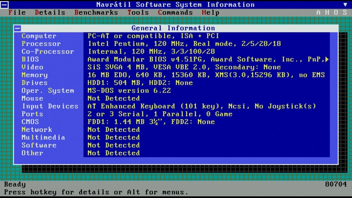Image resolution: width=352 pixels, height=198 pixels.
Task: Click 'Not Detected' in the Software row
Action: (x=114, y=145)
